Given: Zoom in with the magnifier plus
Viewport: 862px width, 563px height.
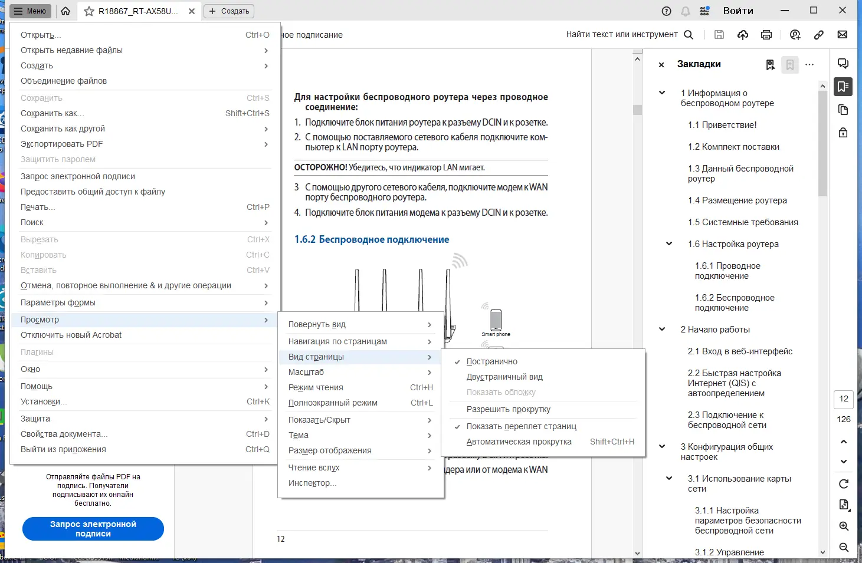Looking at the screenshot, I should 844,526.
